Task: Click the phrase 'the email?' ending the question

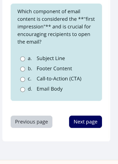Action: [29, 42]
